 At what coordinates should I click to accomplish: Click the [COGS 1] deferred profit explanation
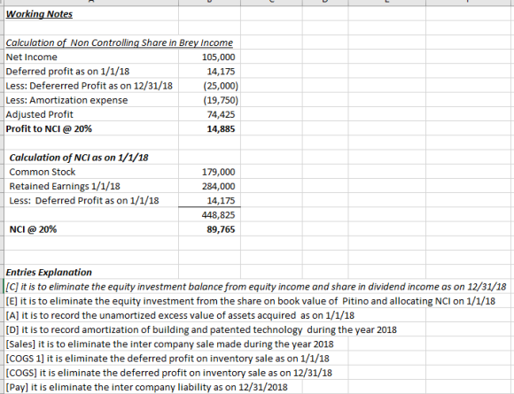(x=167, y=359)
